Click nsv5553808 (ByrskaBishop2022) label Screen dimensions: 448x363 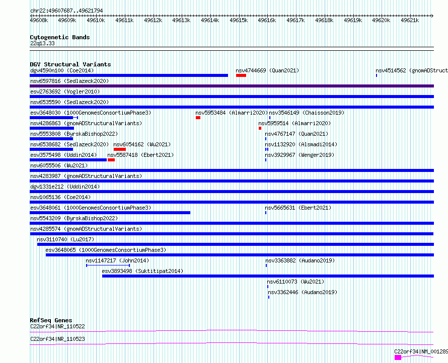click(x=74, y=134)
